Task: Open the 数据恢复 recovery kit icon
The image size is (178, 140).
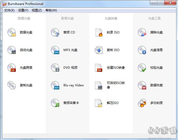Action: pos(142,85)
